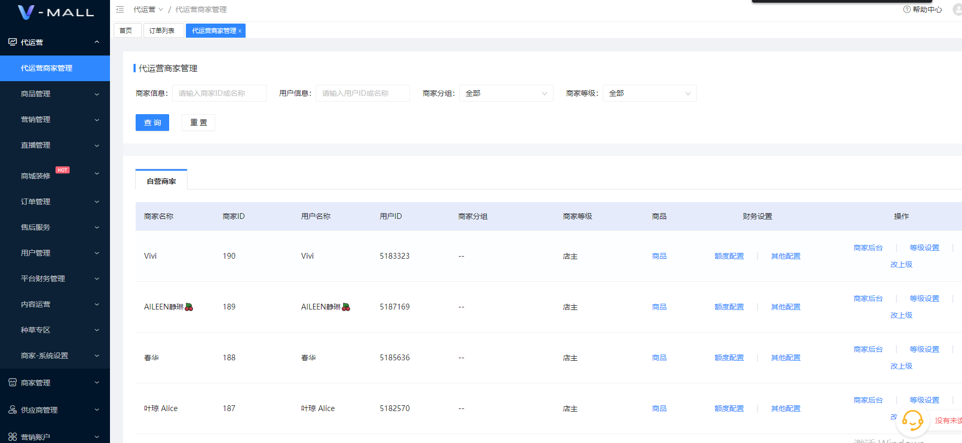Click the V-MALL logo
The width and height of the screenshot is (962, 443).
[56, 12]
